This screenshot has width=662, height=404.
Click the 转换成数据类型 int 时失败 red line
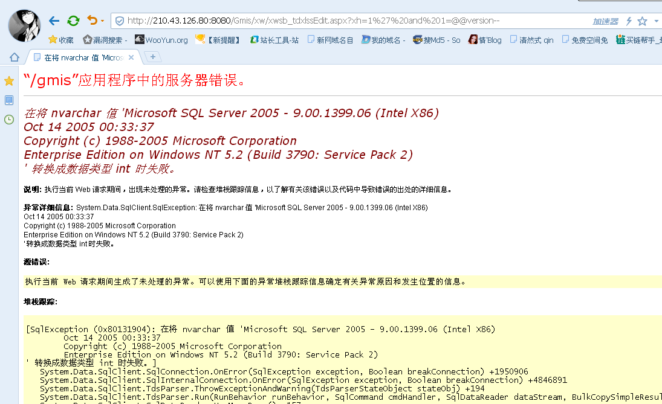point(100,168)
